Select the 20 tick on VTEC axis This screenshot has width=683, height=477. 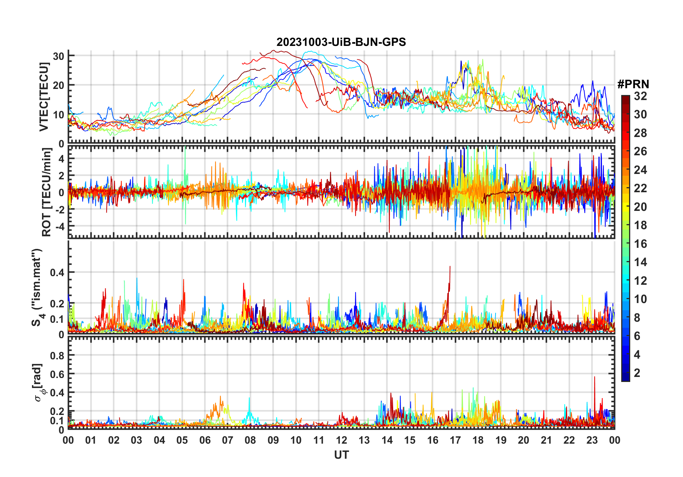click(58, 85)
